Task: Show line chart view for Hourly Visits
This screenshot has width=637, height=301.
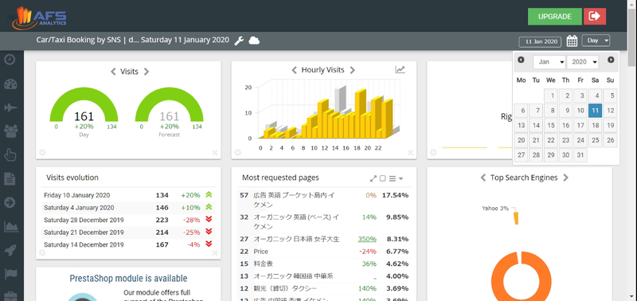Action: 401,70
